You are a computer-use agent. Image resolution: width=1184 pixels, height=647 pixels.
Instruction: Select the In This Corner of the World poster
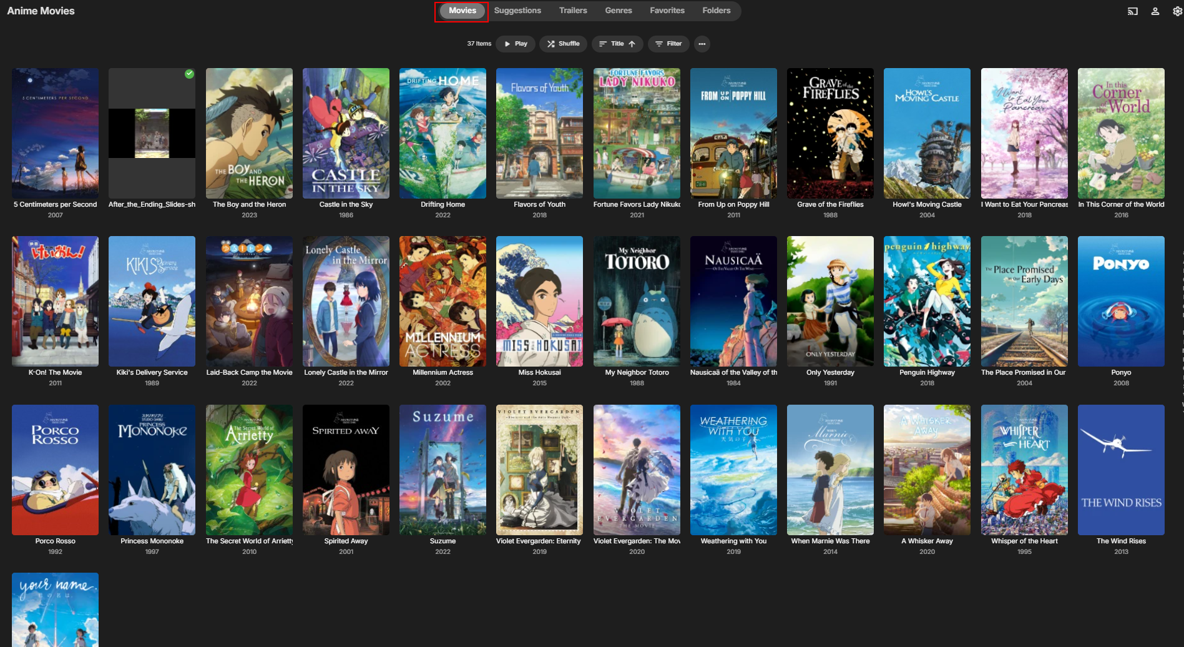point(1121,133)
